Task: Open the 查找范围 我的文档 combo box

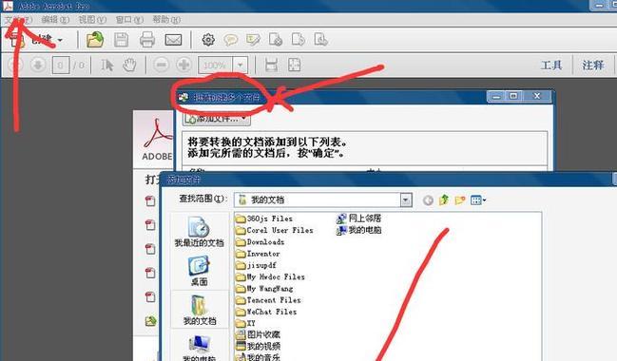Action: (323, 200)
